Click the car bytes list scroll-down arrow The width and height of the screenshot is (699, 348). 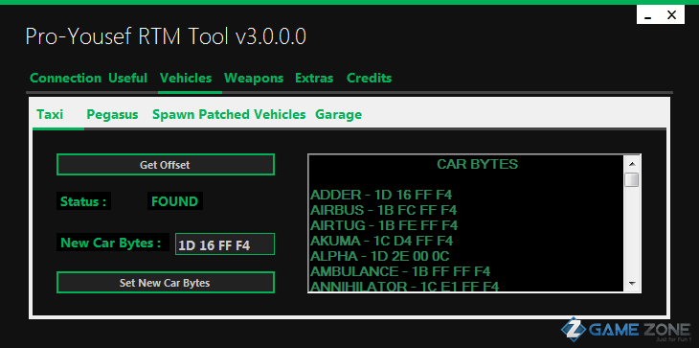(632, 284)
